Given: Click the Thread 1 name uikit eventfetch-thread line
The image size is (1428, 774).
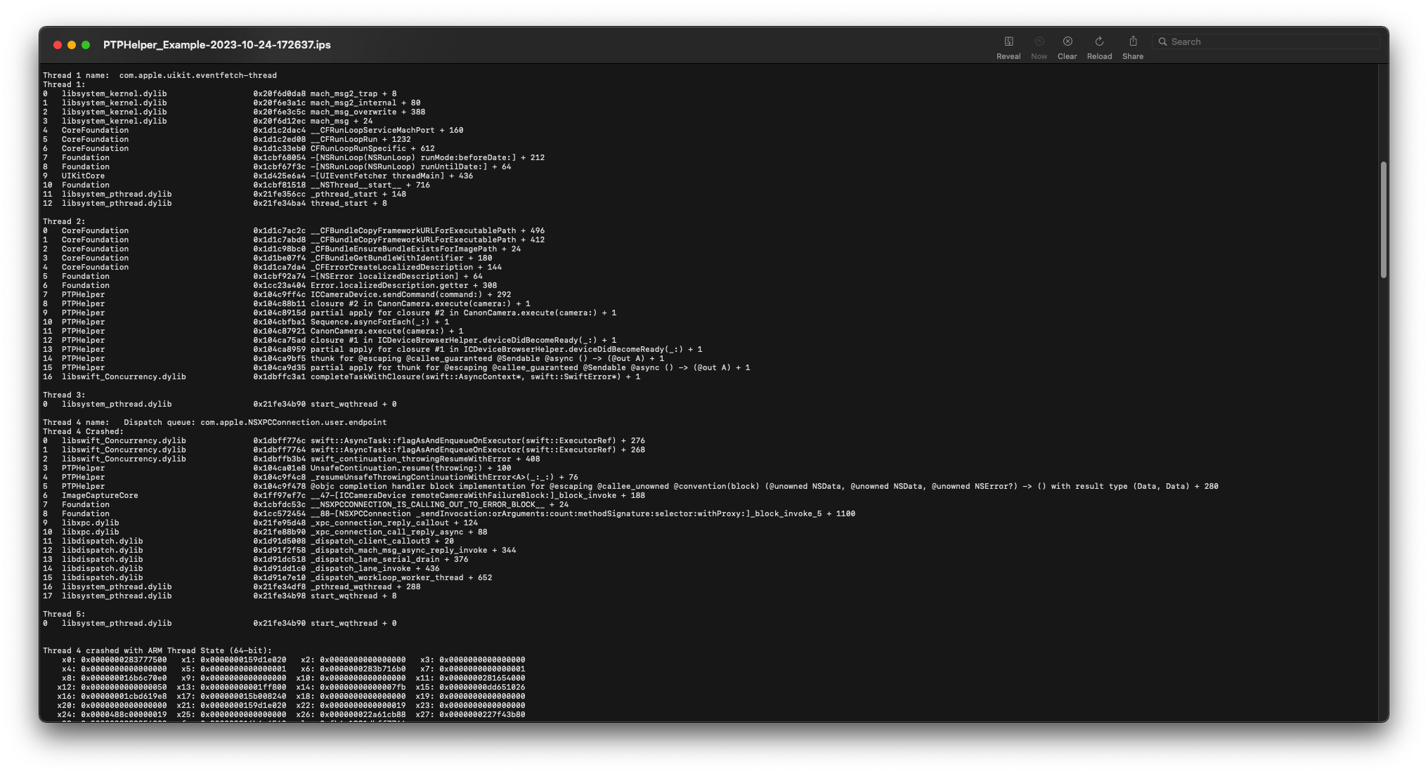Looking at the screenshot, I should point(160,75).
